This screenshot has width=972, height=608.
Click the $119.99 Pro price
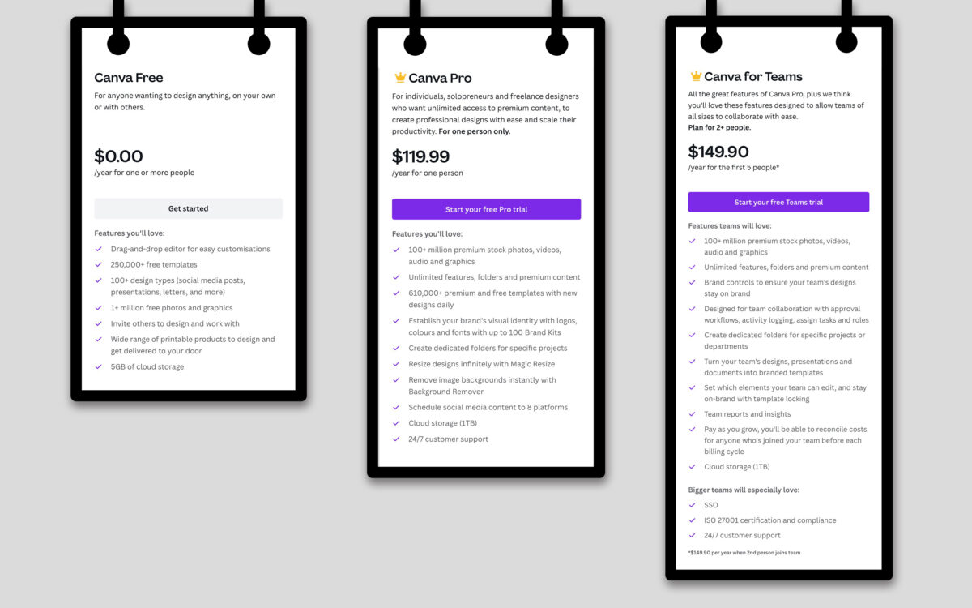(x=420, y=156)
